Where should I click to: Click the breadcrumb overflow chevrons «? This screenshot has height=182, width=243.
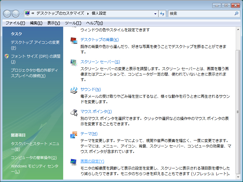[33, 13]
